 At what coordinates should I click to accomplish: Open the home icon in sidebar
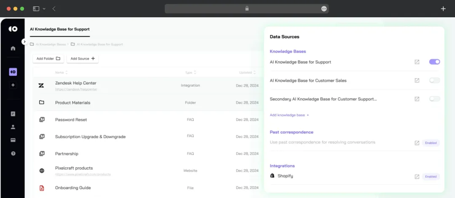(x=13, y=48)
